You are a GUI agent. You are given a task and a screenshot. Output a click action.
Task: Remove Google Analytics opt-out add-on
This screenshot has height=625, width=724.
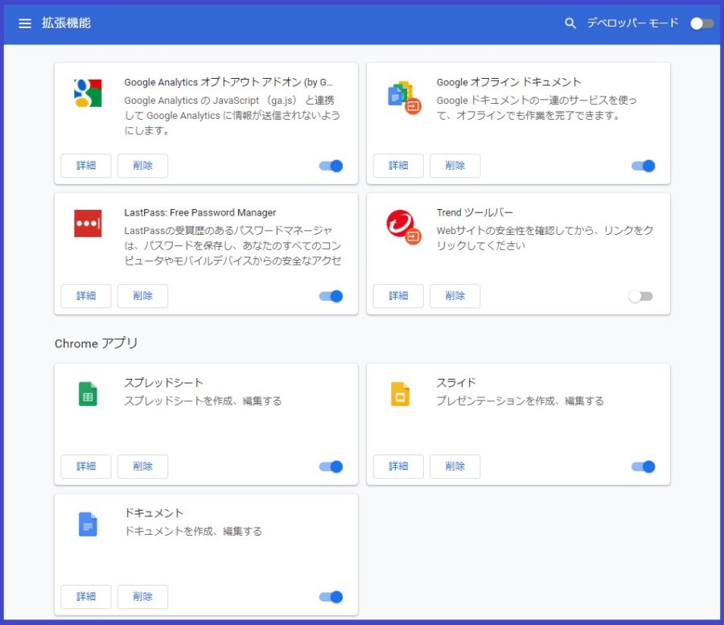point(142,166)
